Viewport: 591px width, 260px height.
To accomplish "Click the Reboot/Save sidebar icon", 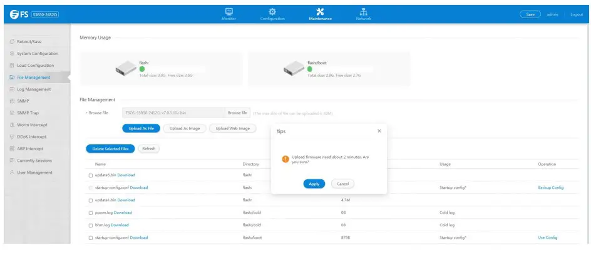I will pos(12,42).
